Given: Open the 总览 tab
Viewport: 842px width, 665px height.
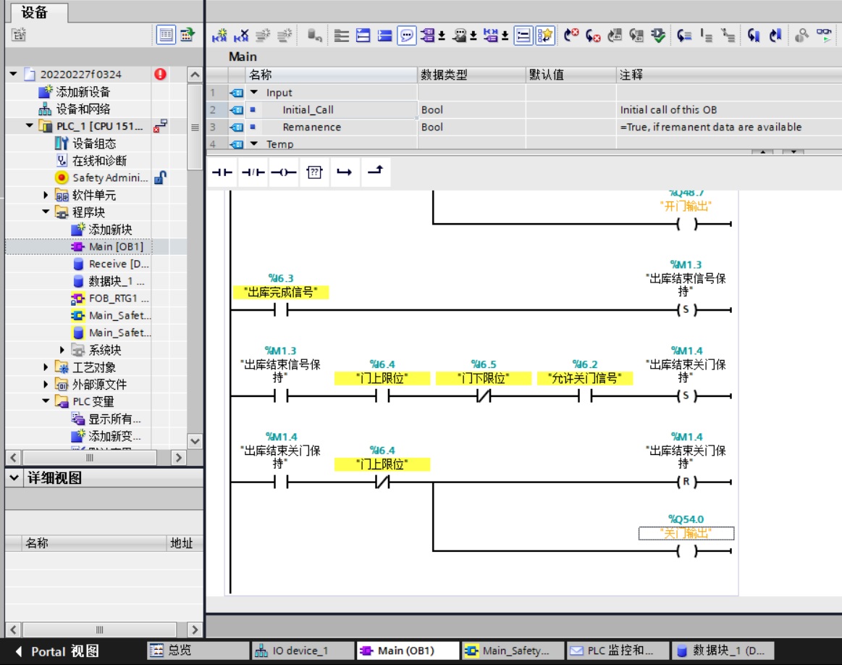Looking at the screenshot, I should pyautogui.click(x=196, y=651).
